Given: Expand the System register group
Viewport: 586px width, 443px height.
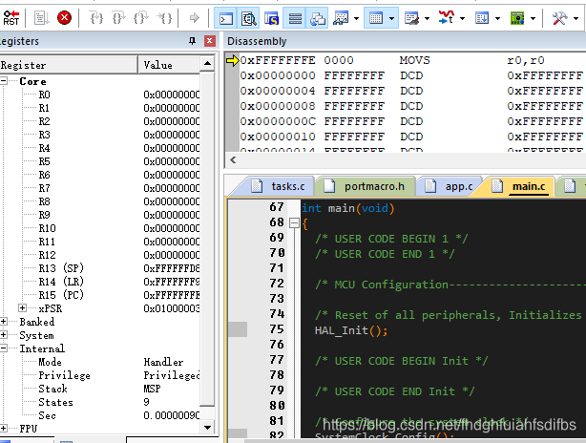Looking at the screenshot, I should coord(3,335).
